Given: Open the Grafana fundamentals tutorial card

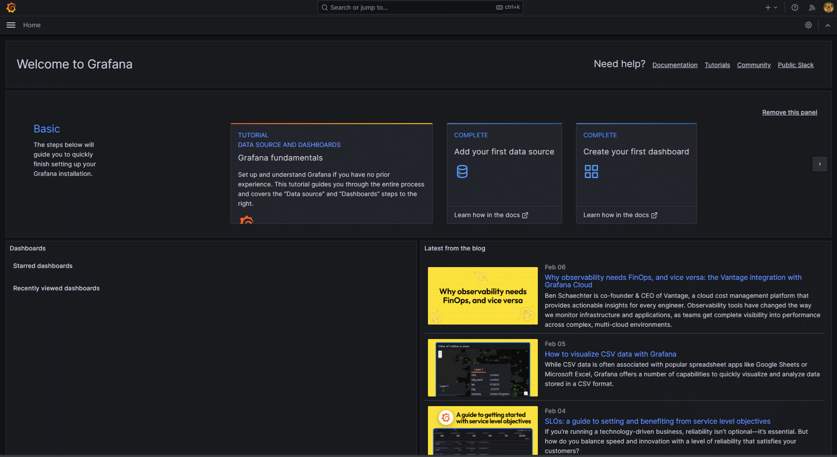Looking at the screenshot, I should [x=332, y=173].
